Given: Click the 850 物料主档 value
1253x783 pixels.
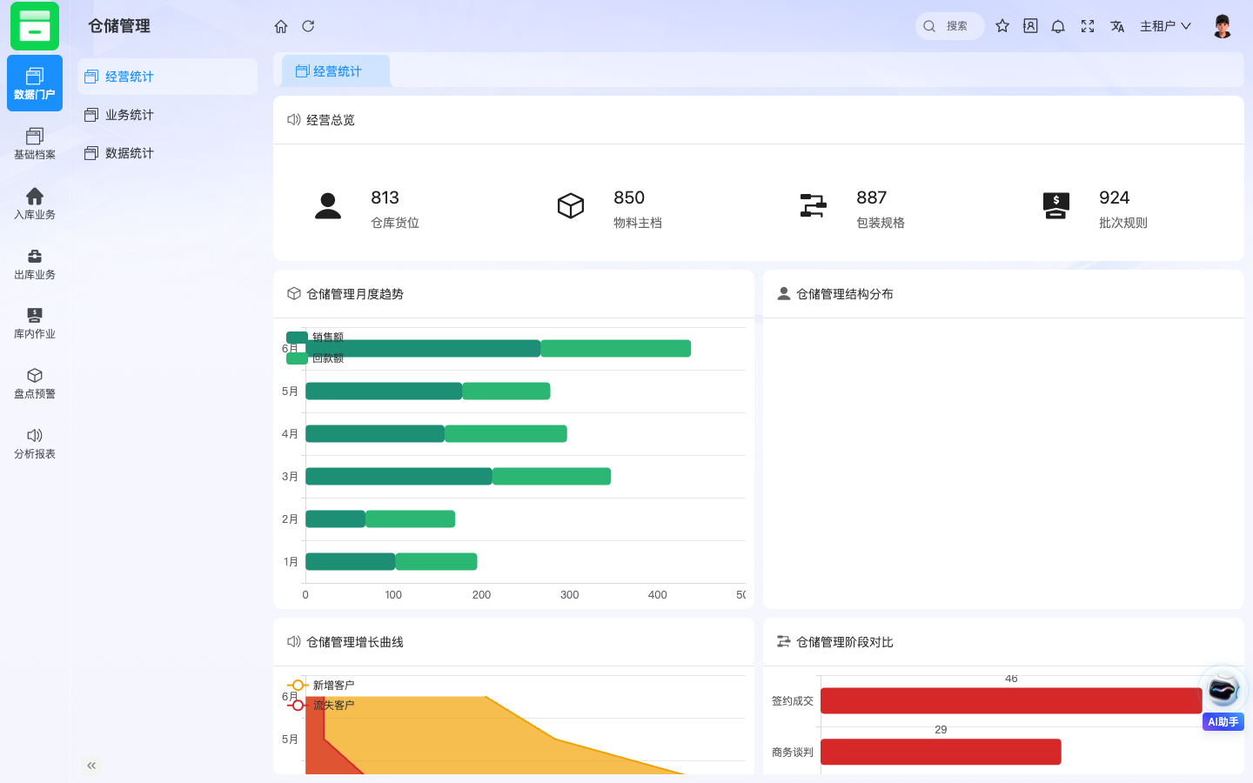Looking at the screenshot, I should (629, 197).
